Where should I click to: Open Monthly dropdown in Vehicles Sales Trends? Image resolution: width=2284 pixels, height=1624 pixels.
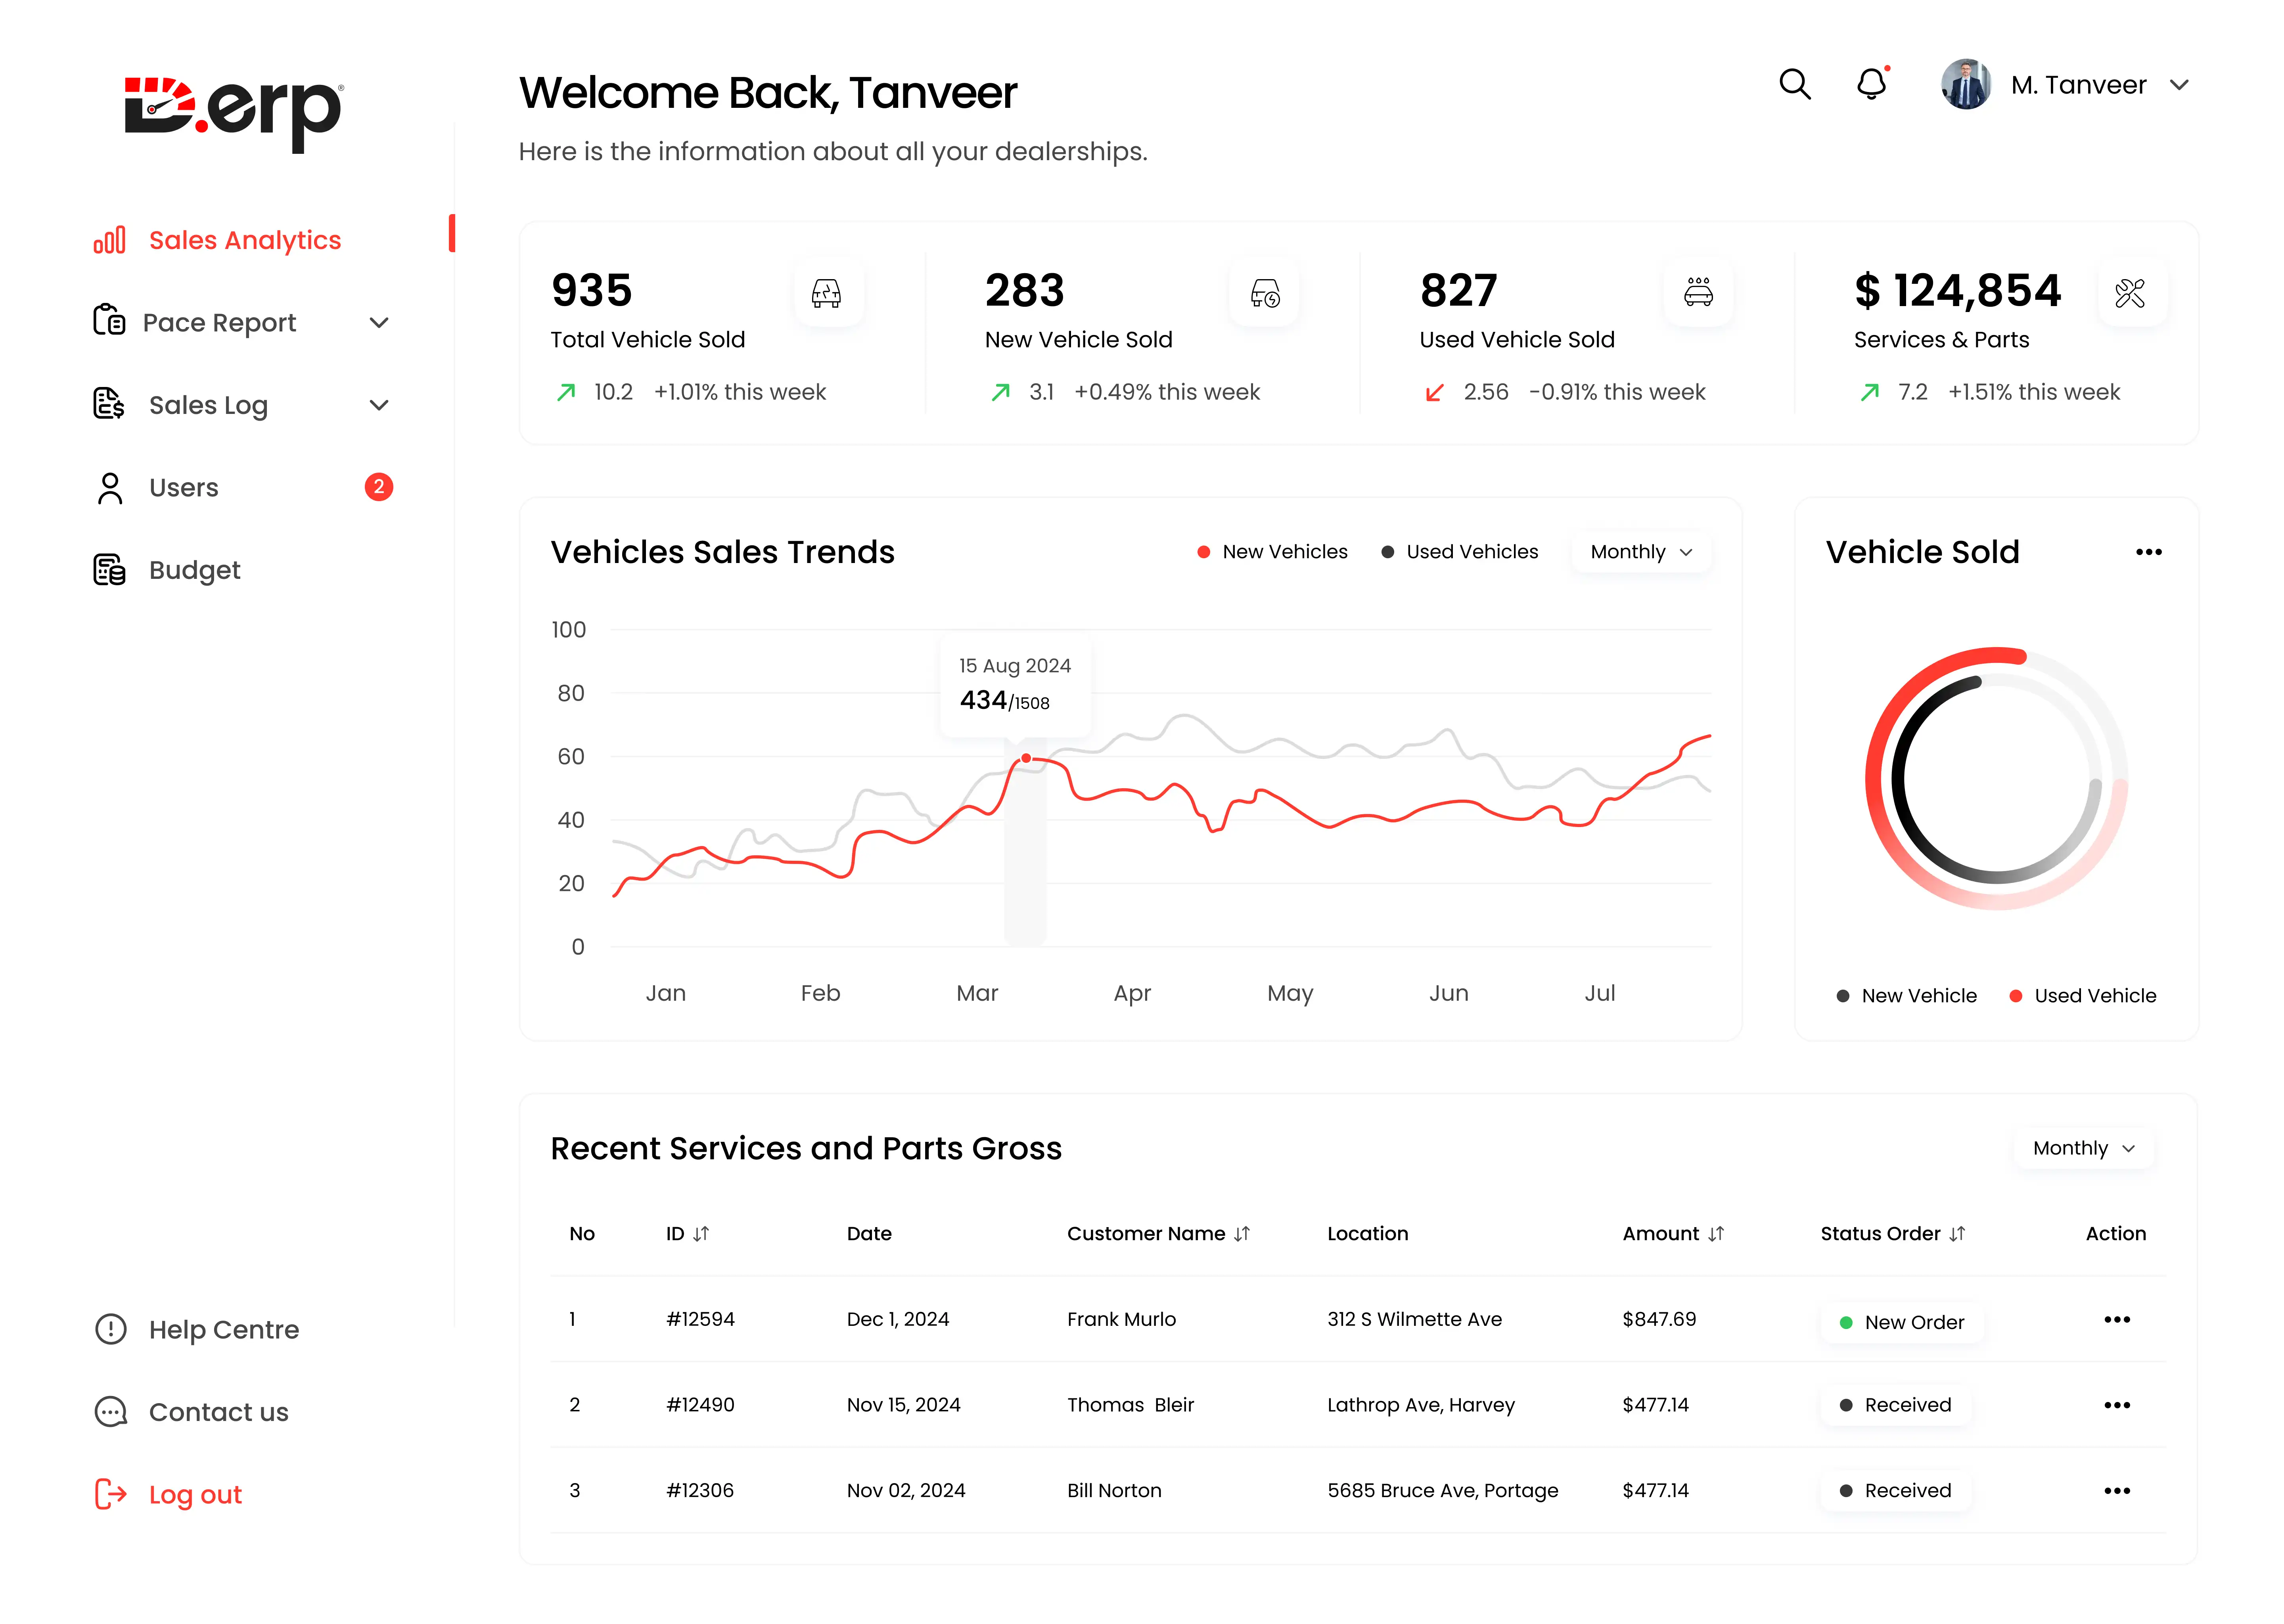click(1641, 552)
